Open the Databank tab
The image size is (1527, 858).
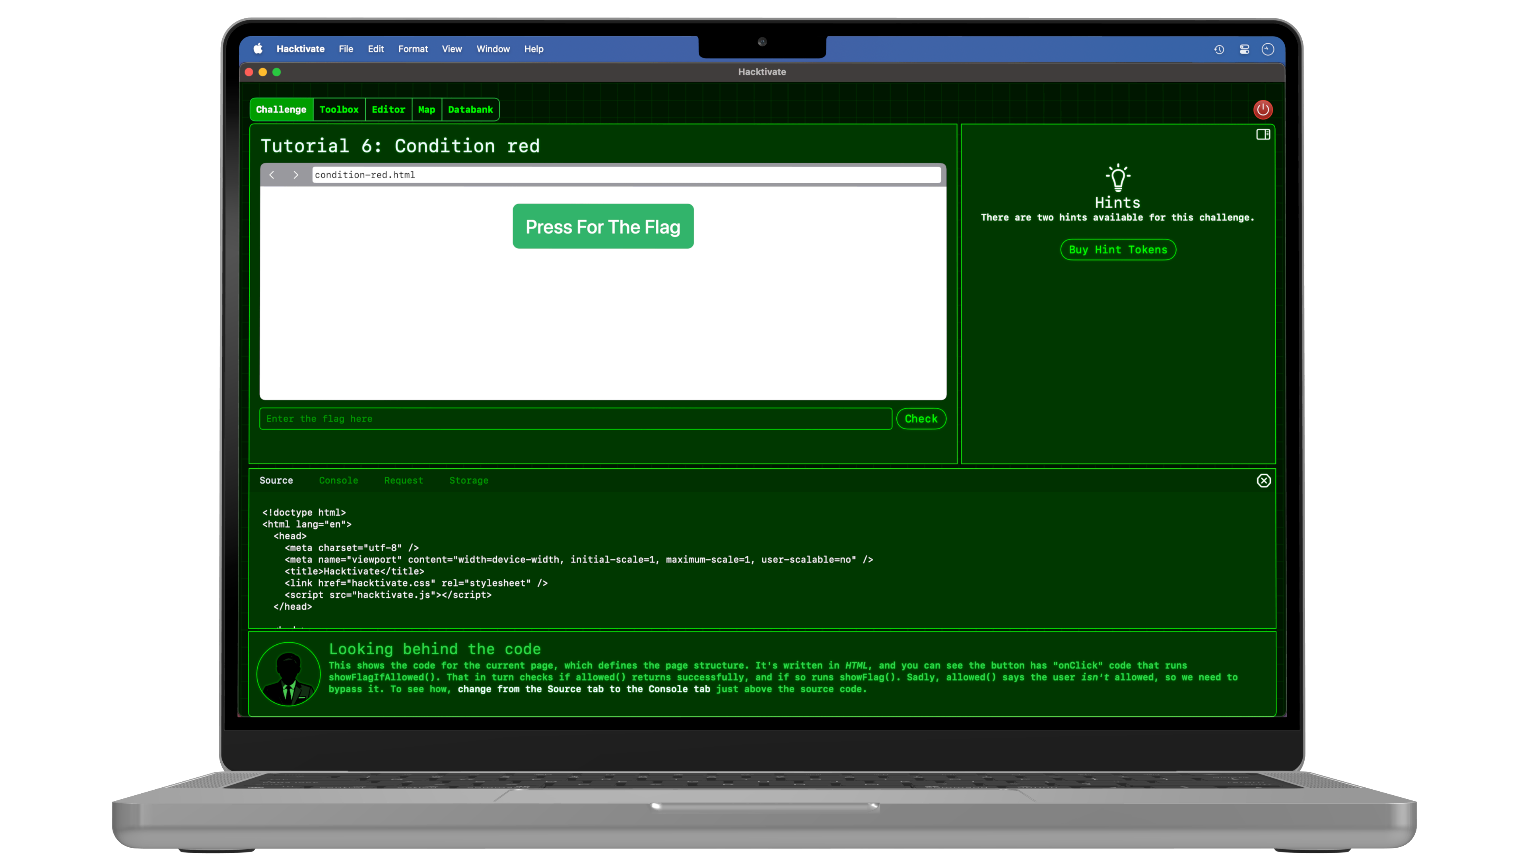pyautogui.click(x=470, y=110)
